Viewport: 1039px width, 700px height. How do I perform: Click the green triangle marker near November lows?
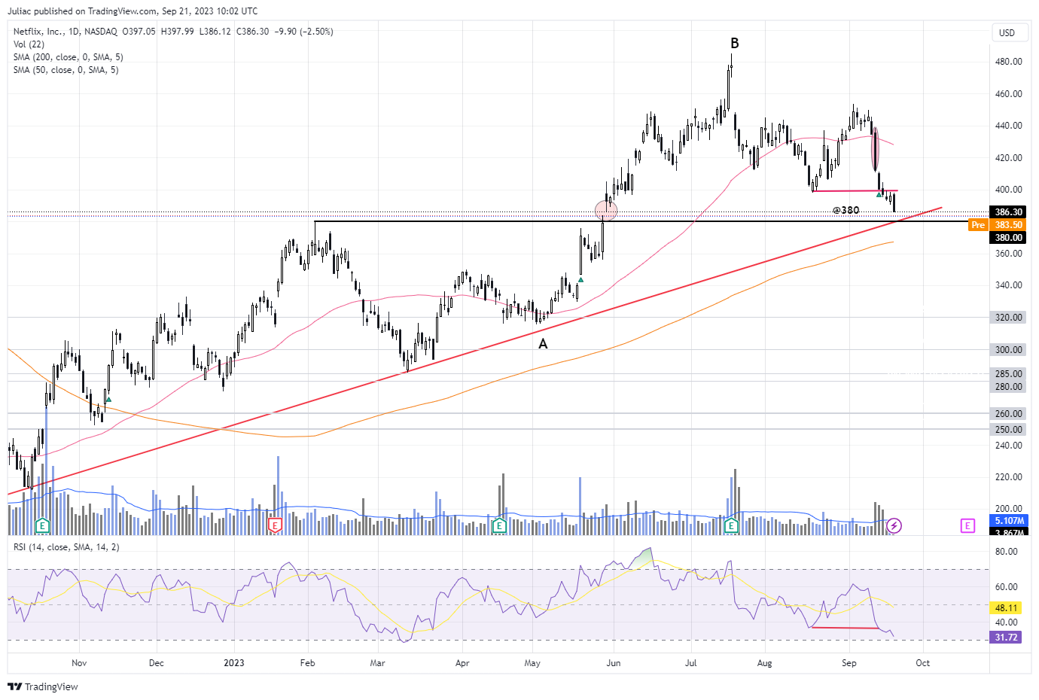108,400
